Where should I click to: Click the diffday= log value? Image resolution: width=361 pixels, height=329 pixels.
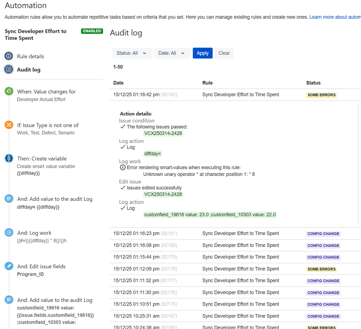[x=152, y=154]
